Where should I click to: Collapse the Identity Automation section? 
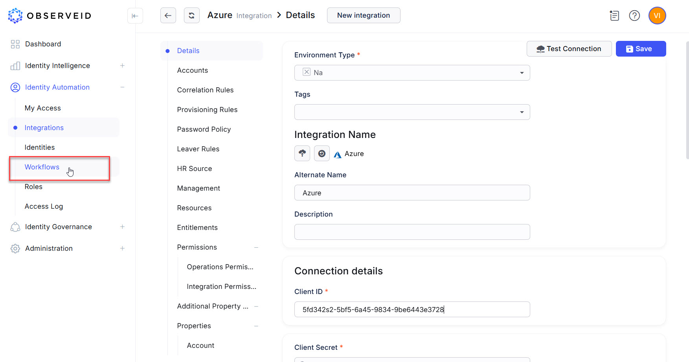pos(122,87)
